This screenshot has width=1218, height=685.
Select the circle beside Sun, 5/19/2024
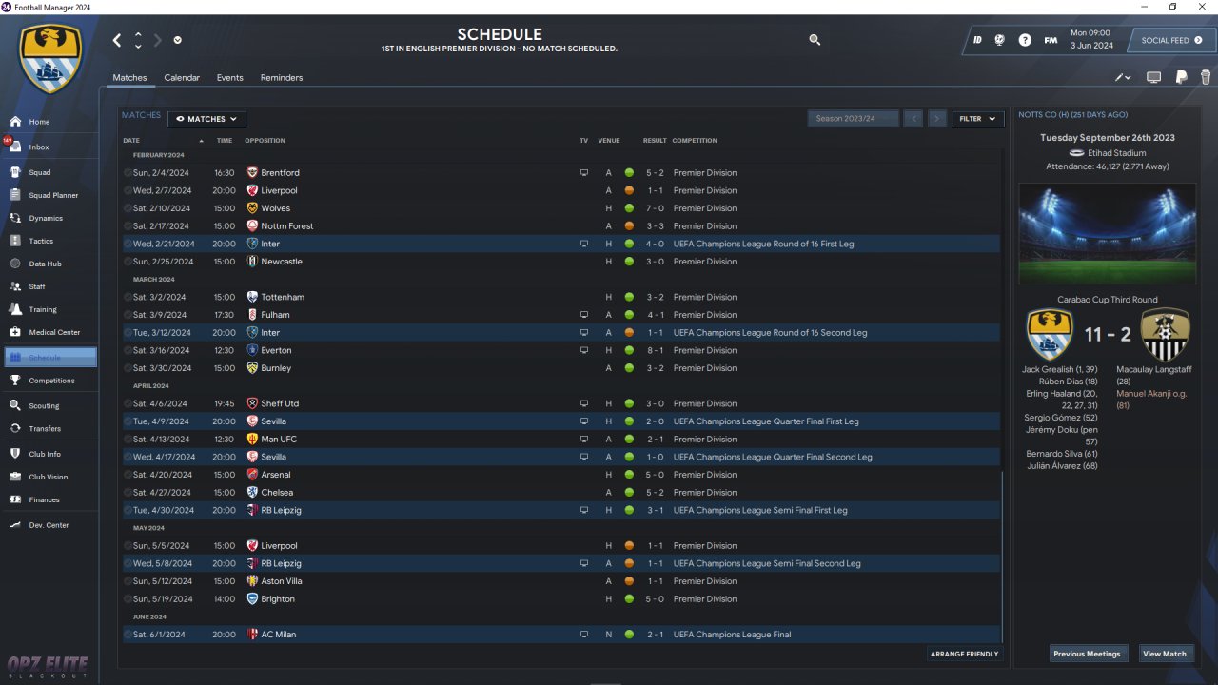click(128, 599)
